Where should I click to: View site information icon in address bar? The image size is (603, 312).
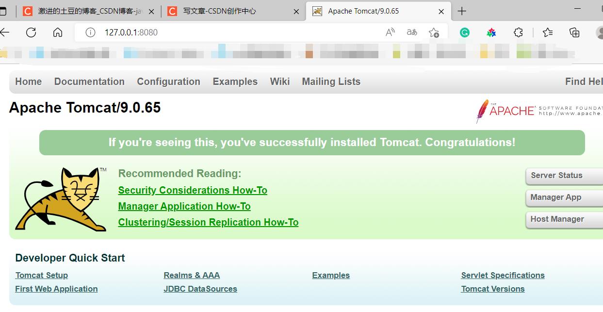coord(90,33)
